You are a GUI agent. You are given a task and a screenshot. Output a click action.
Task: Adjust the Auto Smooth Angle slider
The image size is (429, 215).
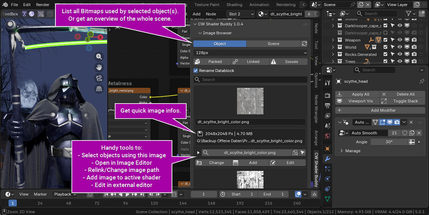(x=389, y=142)
